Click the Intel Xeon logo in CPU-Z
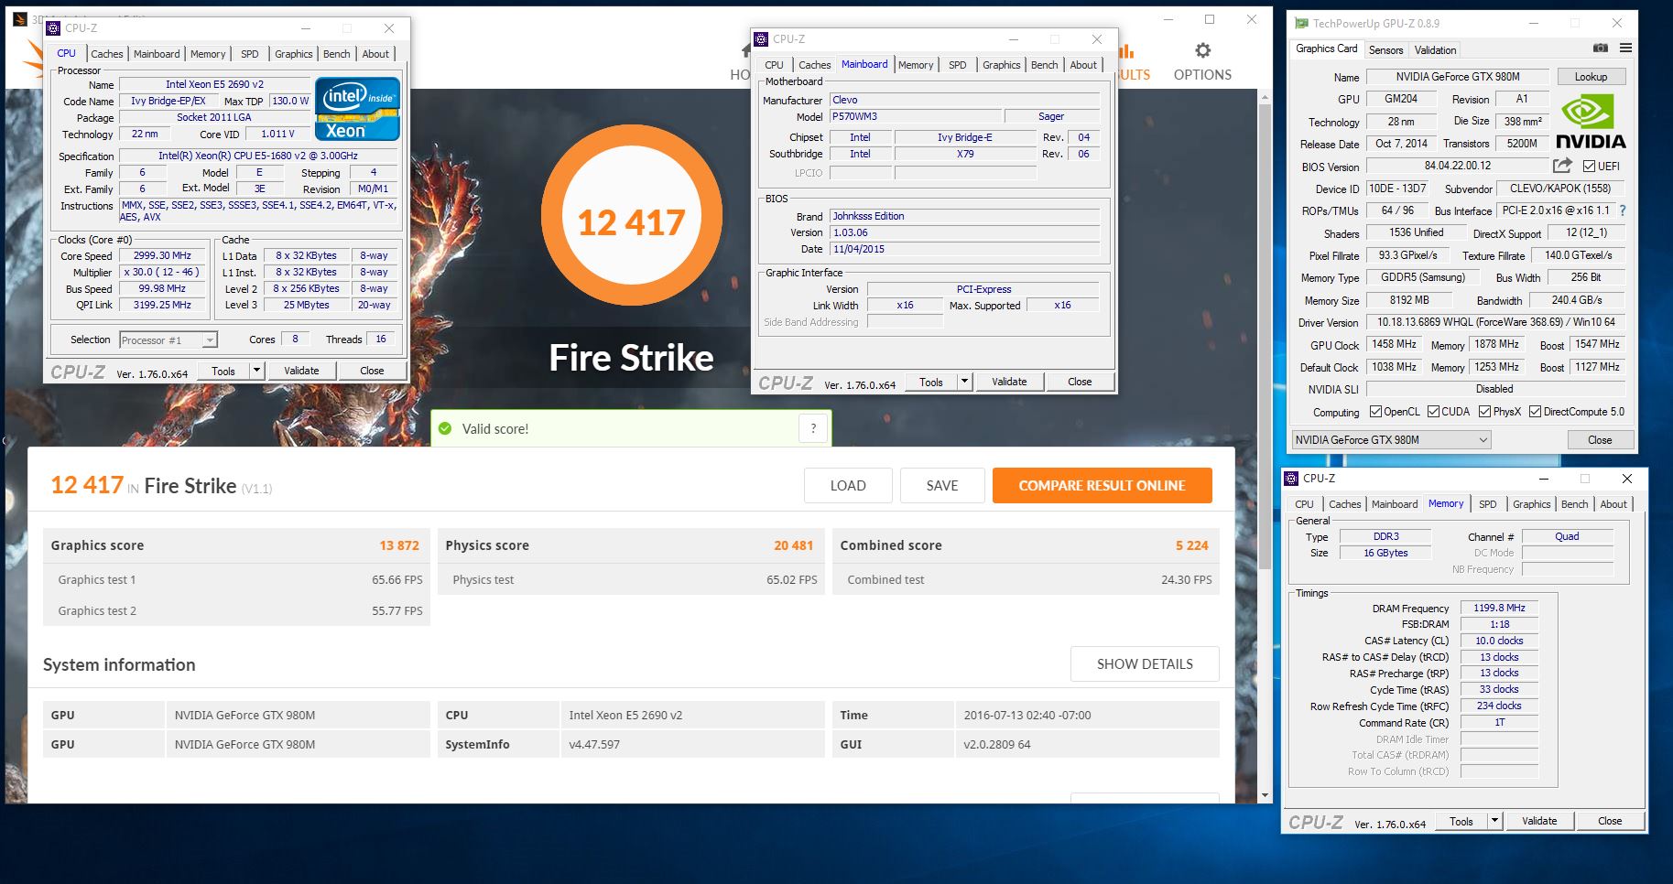Image resolution: width=1673 pixels, height=884 pixels. click(357, 109)
